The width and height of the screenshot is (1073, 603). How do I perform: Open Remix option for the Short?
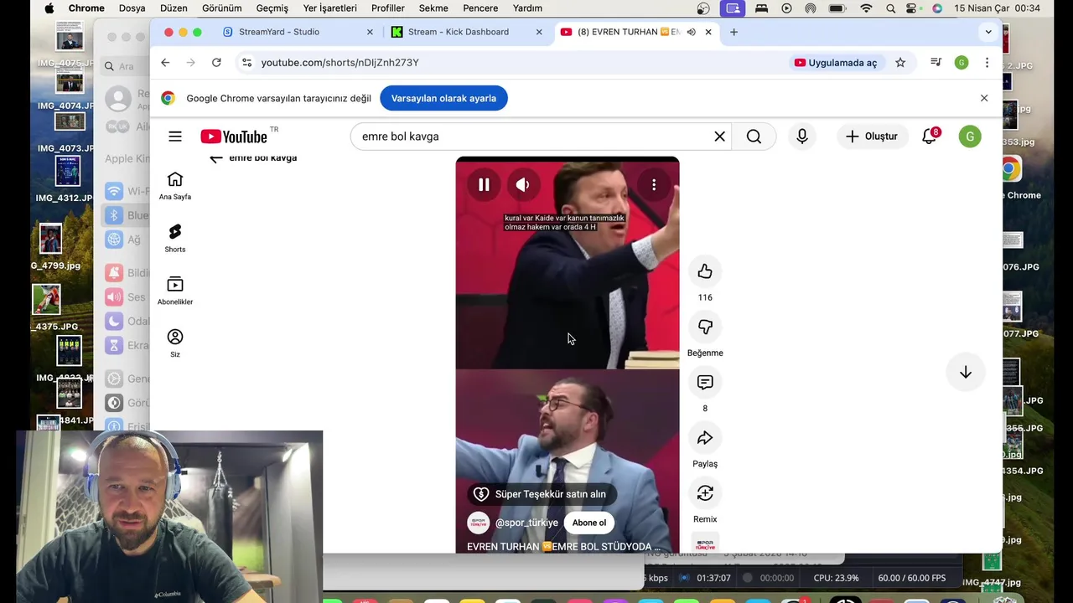[705, 493]
